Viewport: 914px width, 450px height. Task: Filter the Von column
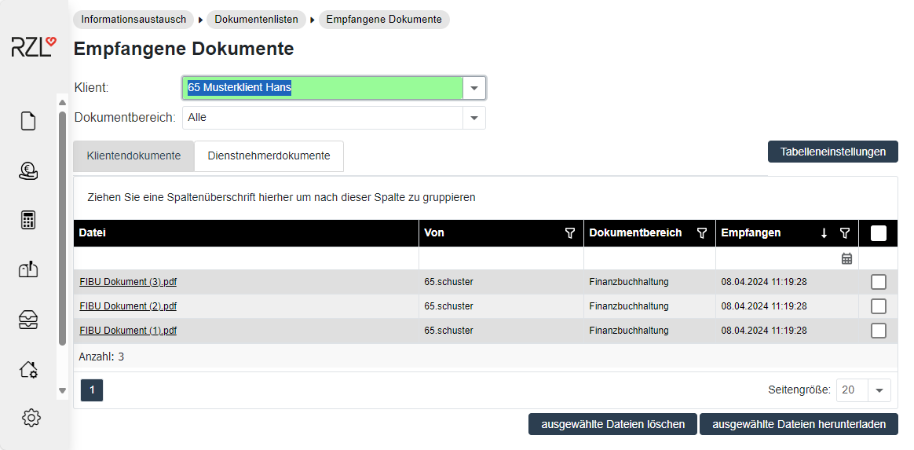coord(570,233)
